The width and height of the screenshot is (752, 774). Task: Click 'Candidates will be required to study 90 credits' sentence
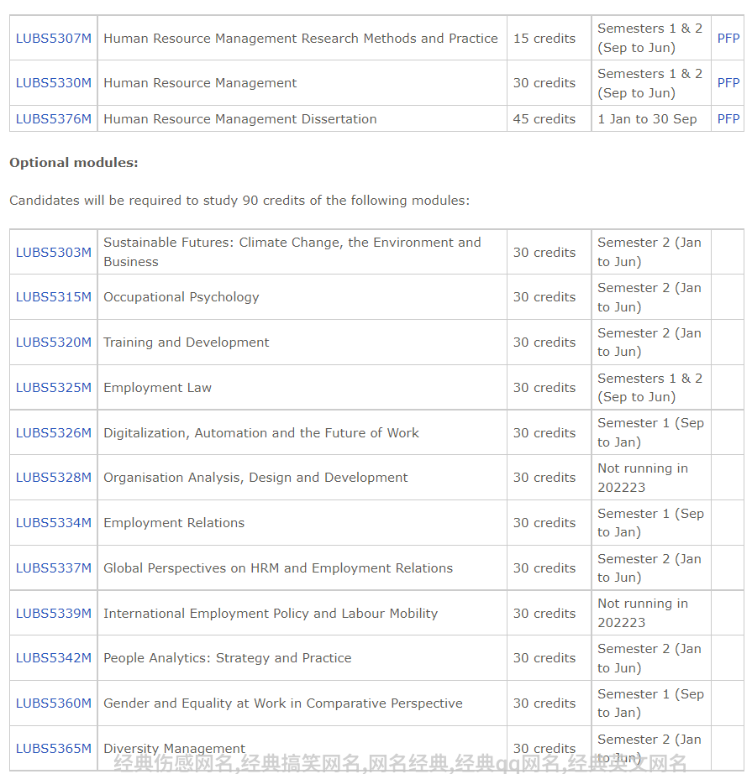click(x=239, y=201)
